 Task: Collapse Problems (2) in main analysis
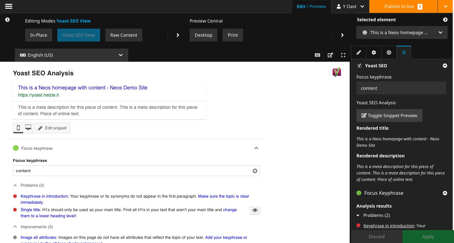(x=15, y=185)
